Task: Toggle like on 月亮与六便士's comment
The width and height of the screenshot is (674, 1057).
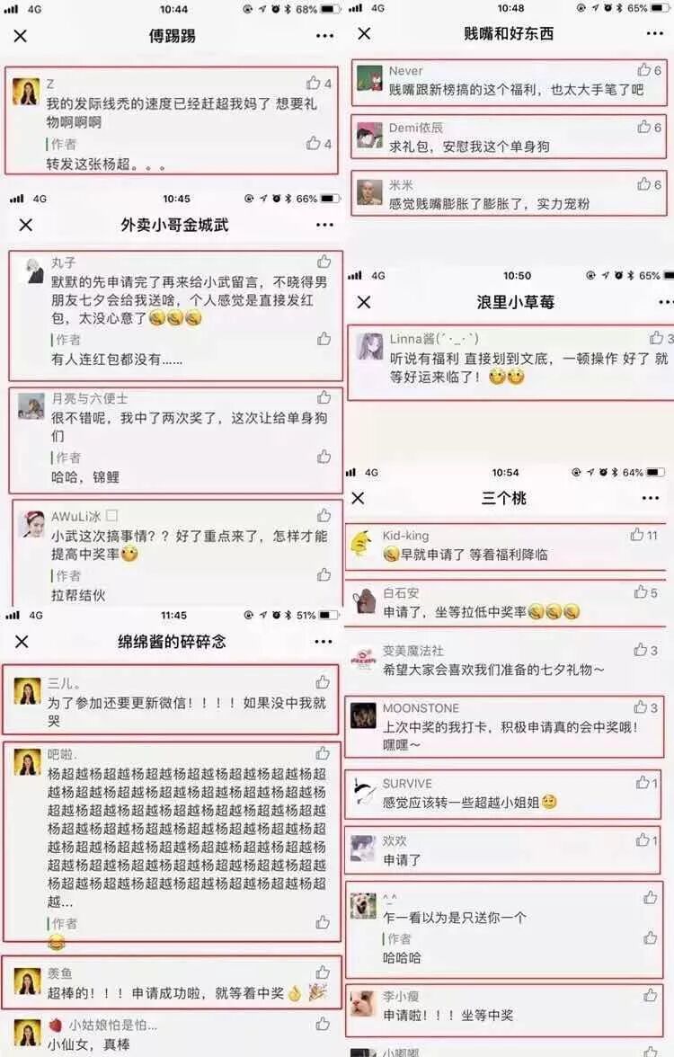Action: click(x=324, y=397)
